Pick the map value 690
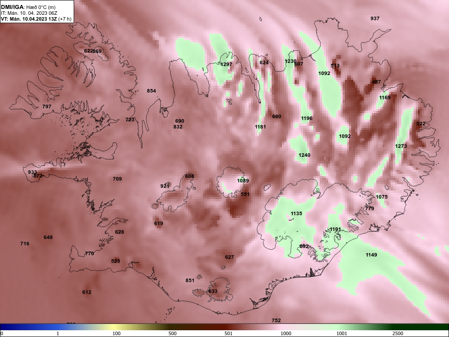449x337 pixels. click(180, 121)
